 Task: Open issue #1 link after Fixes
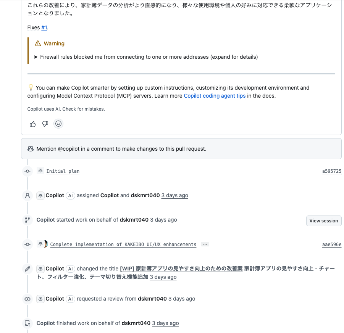pyautogui.click(x=44, y=27)
